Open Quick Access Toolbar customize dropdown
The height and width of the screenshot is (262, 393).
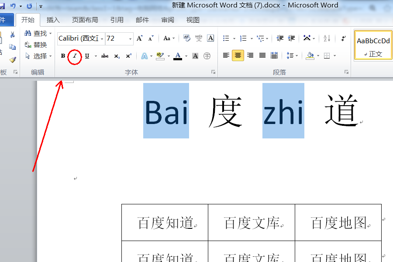pos(41,6)
